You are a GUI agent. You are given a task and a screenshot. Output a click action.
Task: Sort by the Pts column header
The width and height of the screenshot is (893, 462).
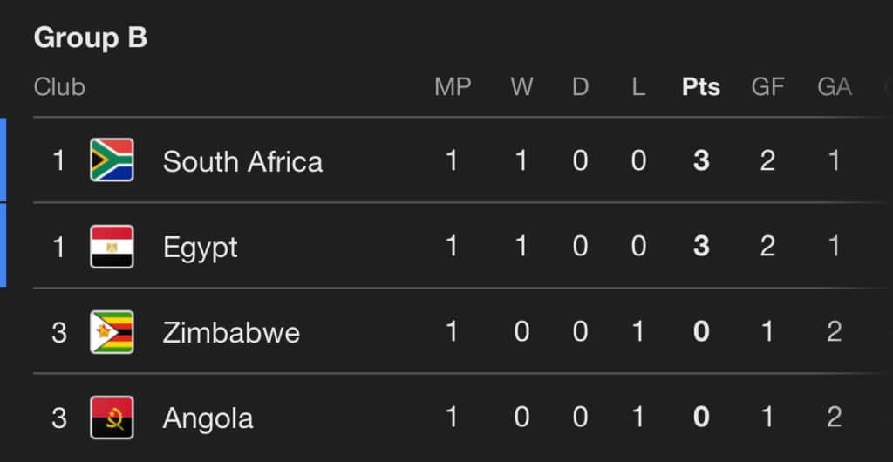point(701,87)
